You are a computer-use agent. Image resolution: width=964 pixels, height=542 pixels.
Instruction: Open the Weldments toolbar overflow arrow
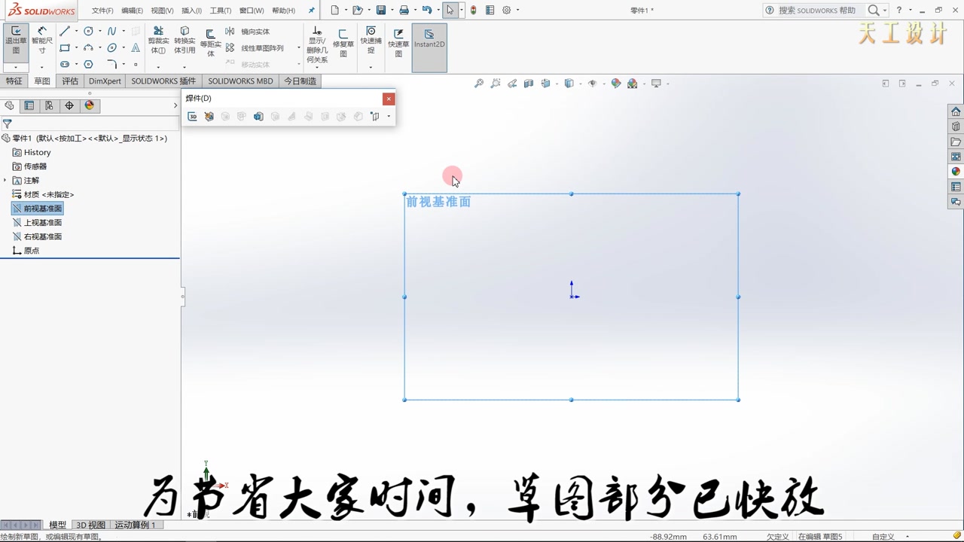389,116
